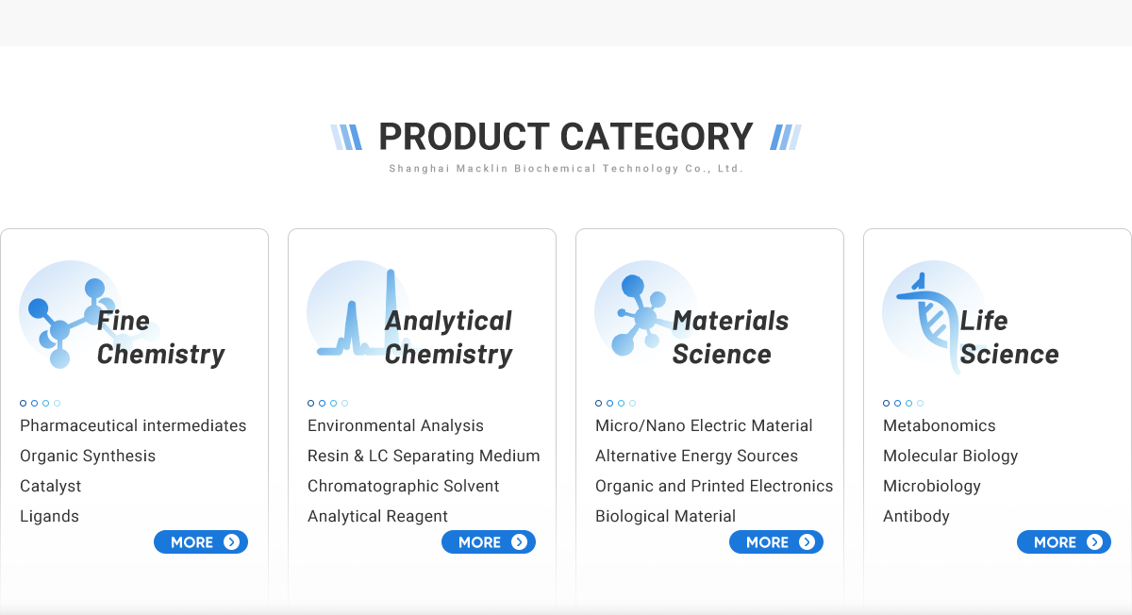Open the Molecular Biology subcategory
1132x615 pixels.
point(950,457)
